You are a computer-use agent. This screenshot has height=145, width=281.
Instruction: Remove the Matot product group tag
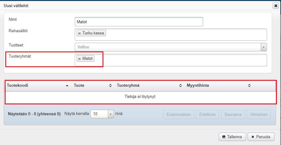(x=79, y=59)
